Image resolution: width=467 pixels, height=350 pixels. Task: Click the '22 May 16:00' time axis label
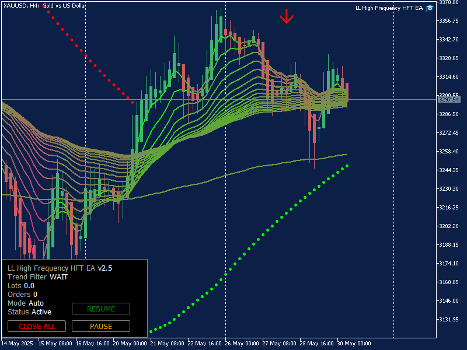tap(205, 344)
